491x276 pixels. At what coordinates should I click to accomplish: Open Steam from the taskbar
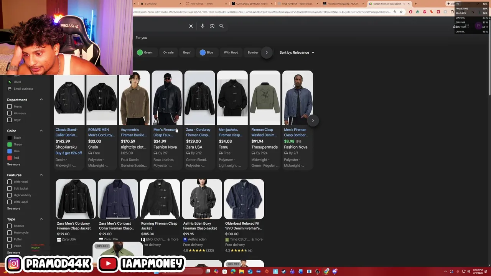[x=284, y=271]
